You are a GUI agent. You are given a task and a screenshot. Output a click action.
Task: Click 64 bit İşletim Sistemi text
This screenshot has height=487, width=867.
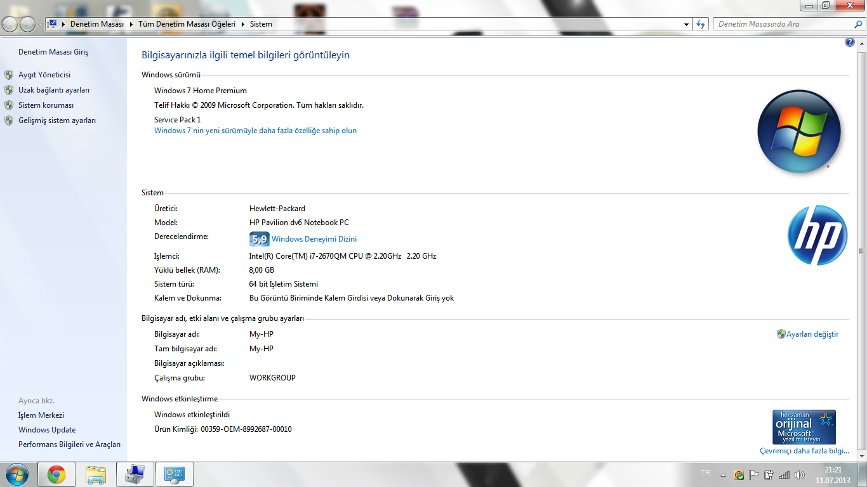(284, 284)
